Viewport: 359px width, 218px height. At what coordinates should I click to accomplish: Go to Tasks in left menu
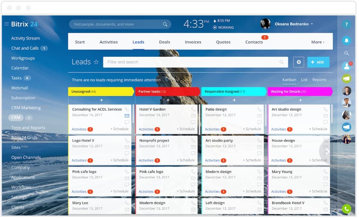click(16, 78)
